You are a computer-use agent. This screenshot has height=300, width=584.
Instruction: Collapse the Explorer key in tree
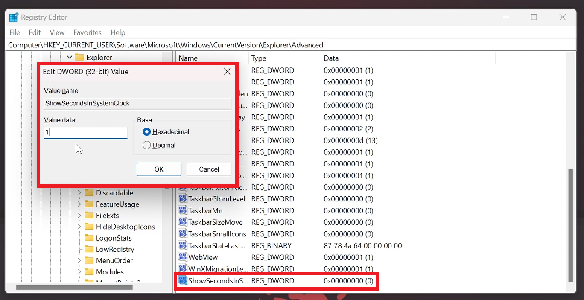[70, 57]
